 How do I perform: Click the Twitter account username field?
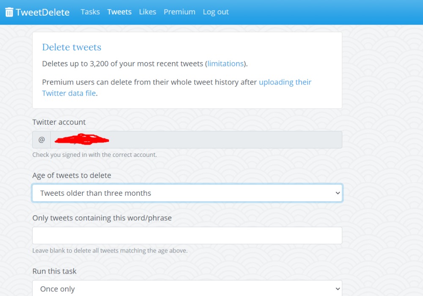pyautogui.click(x=196, y=140)
